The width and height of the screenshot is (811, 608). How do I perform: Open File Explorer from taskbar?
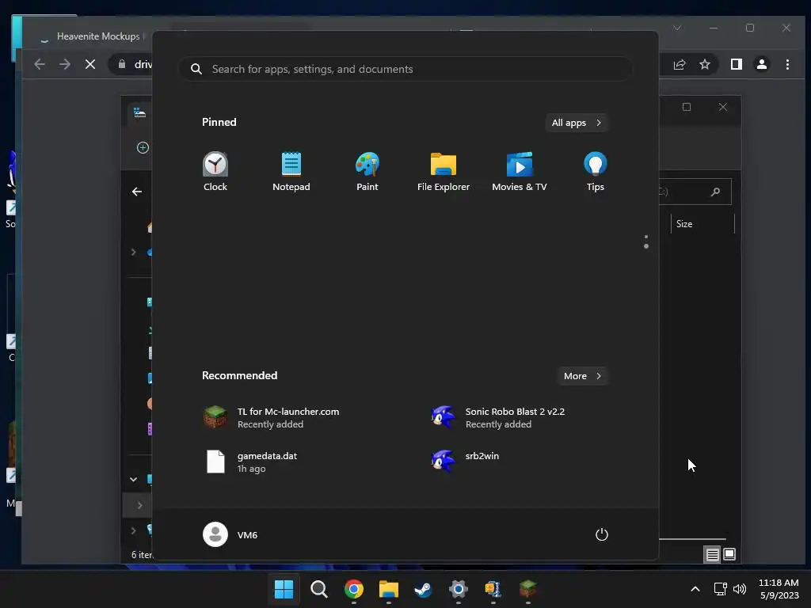click(388, 589)
